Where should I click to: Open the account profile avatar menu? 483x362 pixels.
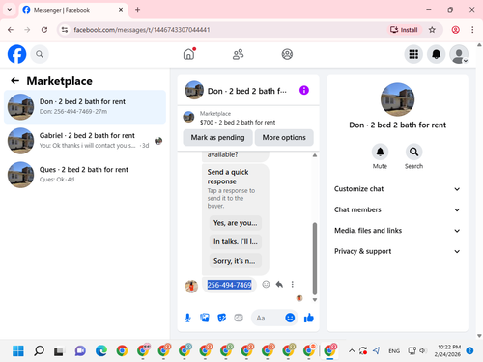pos(459,54)
